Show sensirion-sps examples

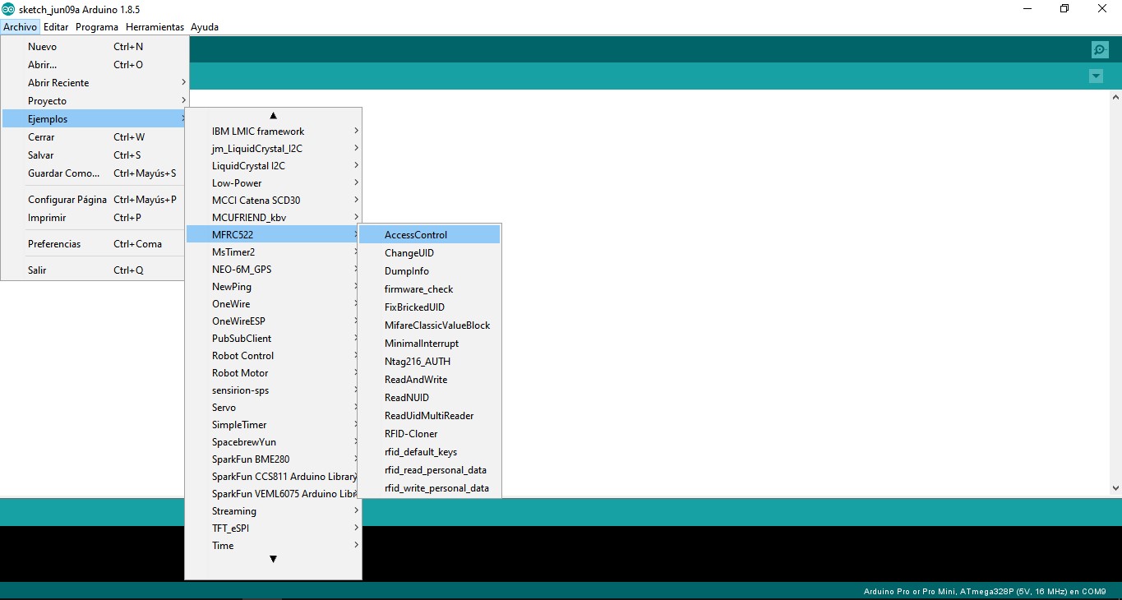pyautogui.click(x=273, y=390)
